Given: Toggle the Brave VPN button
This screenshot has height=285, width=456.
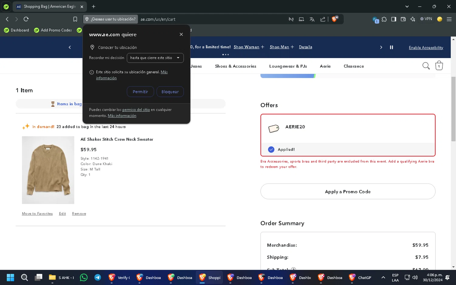Looking at the screenshot, I should [426, 19].
